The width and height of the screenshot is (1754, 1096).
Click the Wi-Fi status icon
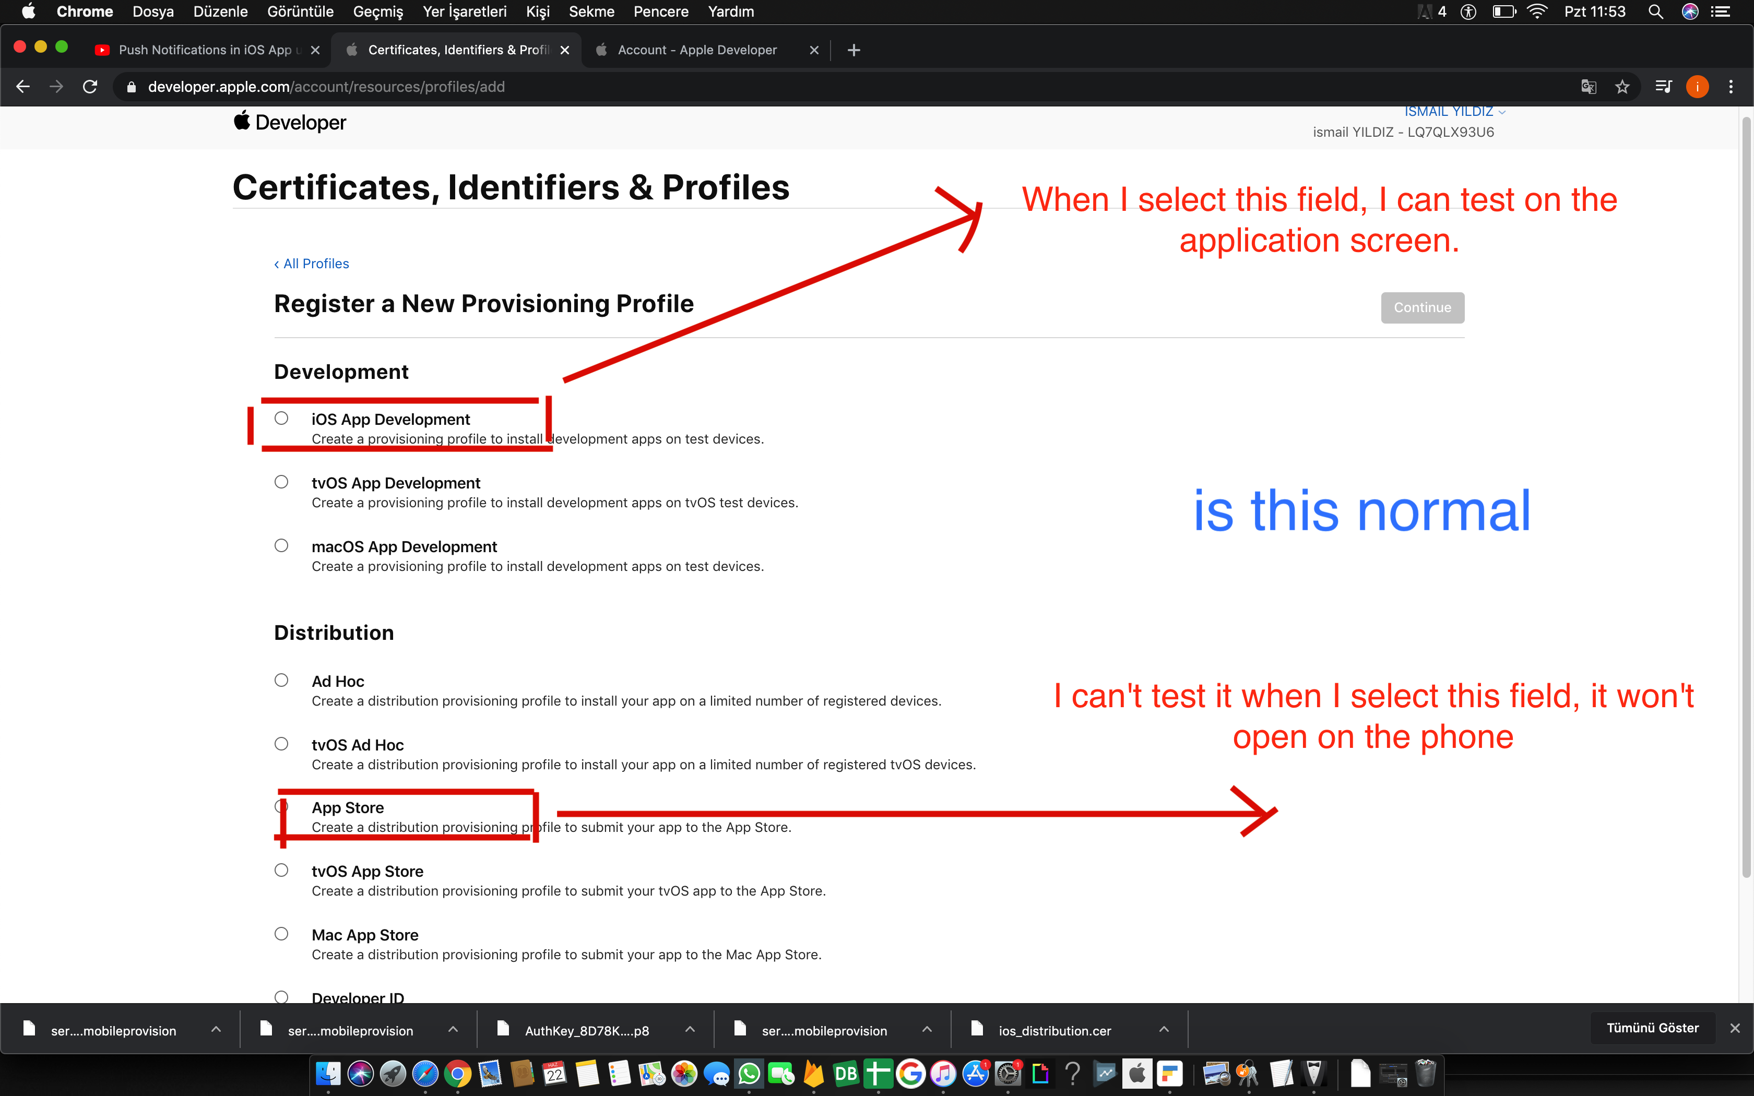1537,11
